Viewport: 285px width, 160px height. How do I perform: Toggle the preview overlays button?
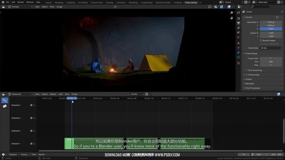[x=229, y=7]
